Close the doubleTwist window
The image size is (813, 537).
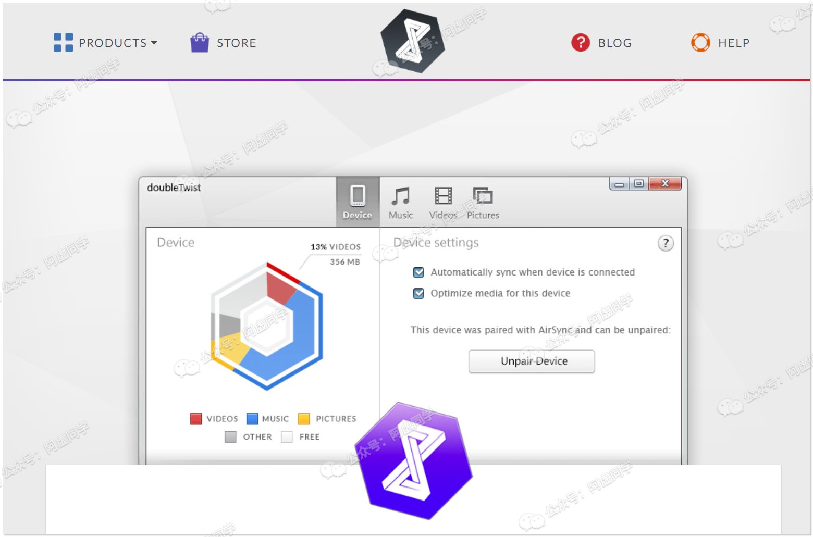(x=665, y=184)
